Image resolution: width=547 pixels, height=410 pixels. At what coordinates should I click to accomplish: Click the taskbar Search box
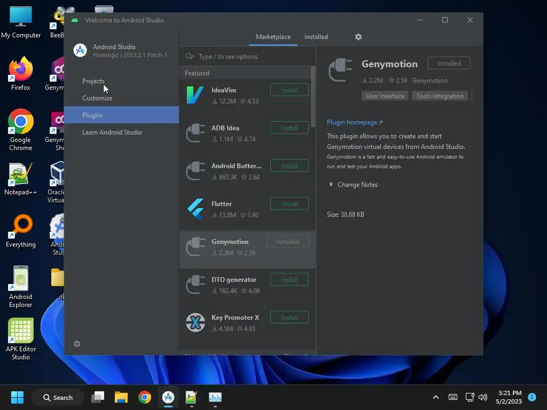tap(58, 397)
